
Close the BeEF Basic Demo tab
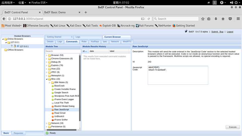point(79,12)
